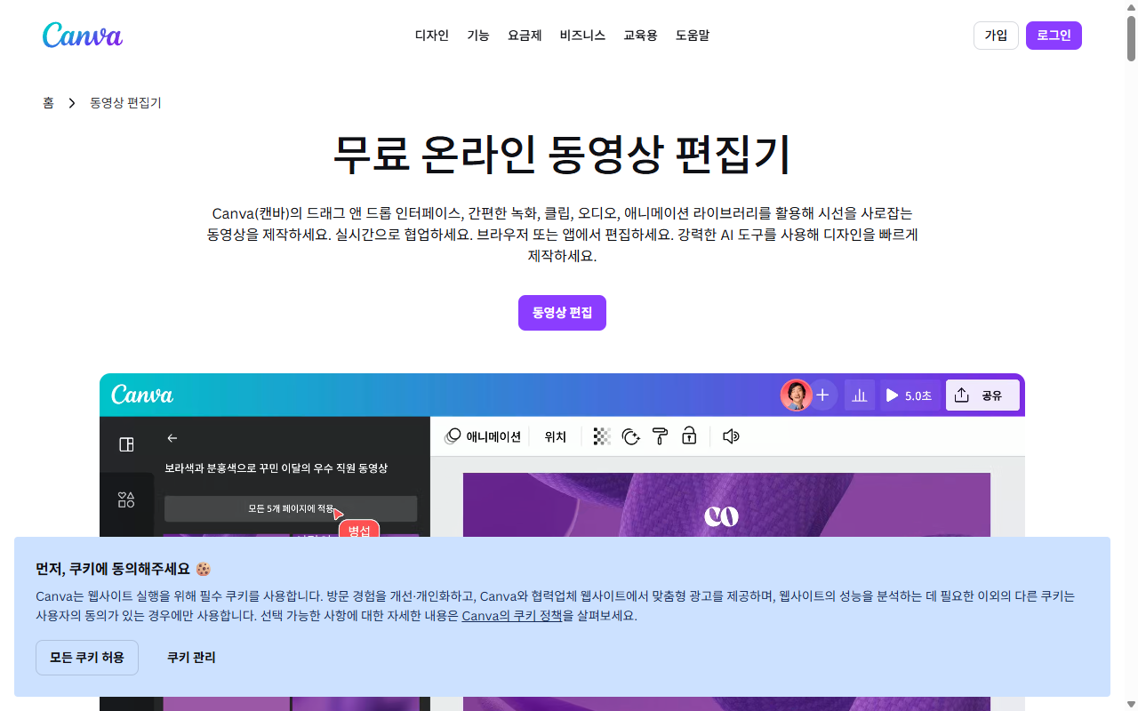This screenshot has width=1138, height=711.
Task: Open the templates panel sidebar icon
Action: (x=127, y=443)
